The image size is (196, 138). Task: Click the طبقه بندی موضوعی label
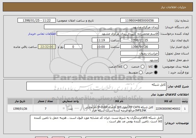tap(175, 67)
